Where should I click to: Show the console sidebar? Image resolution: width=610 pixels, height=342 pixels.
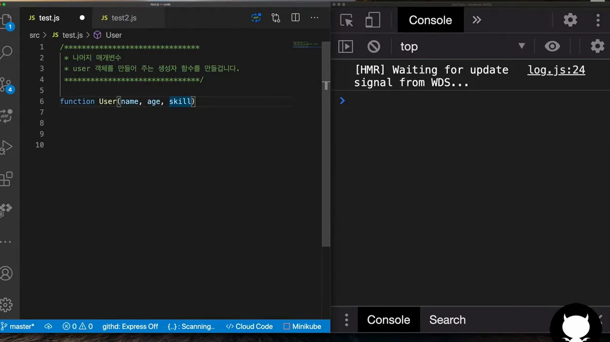pos(345,46)
